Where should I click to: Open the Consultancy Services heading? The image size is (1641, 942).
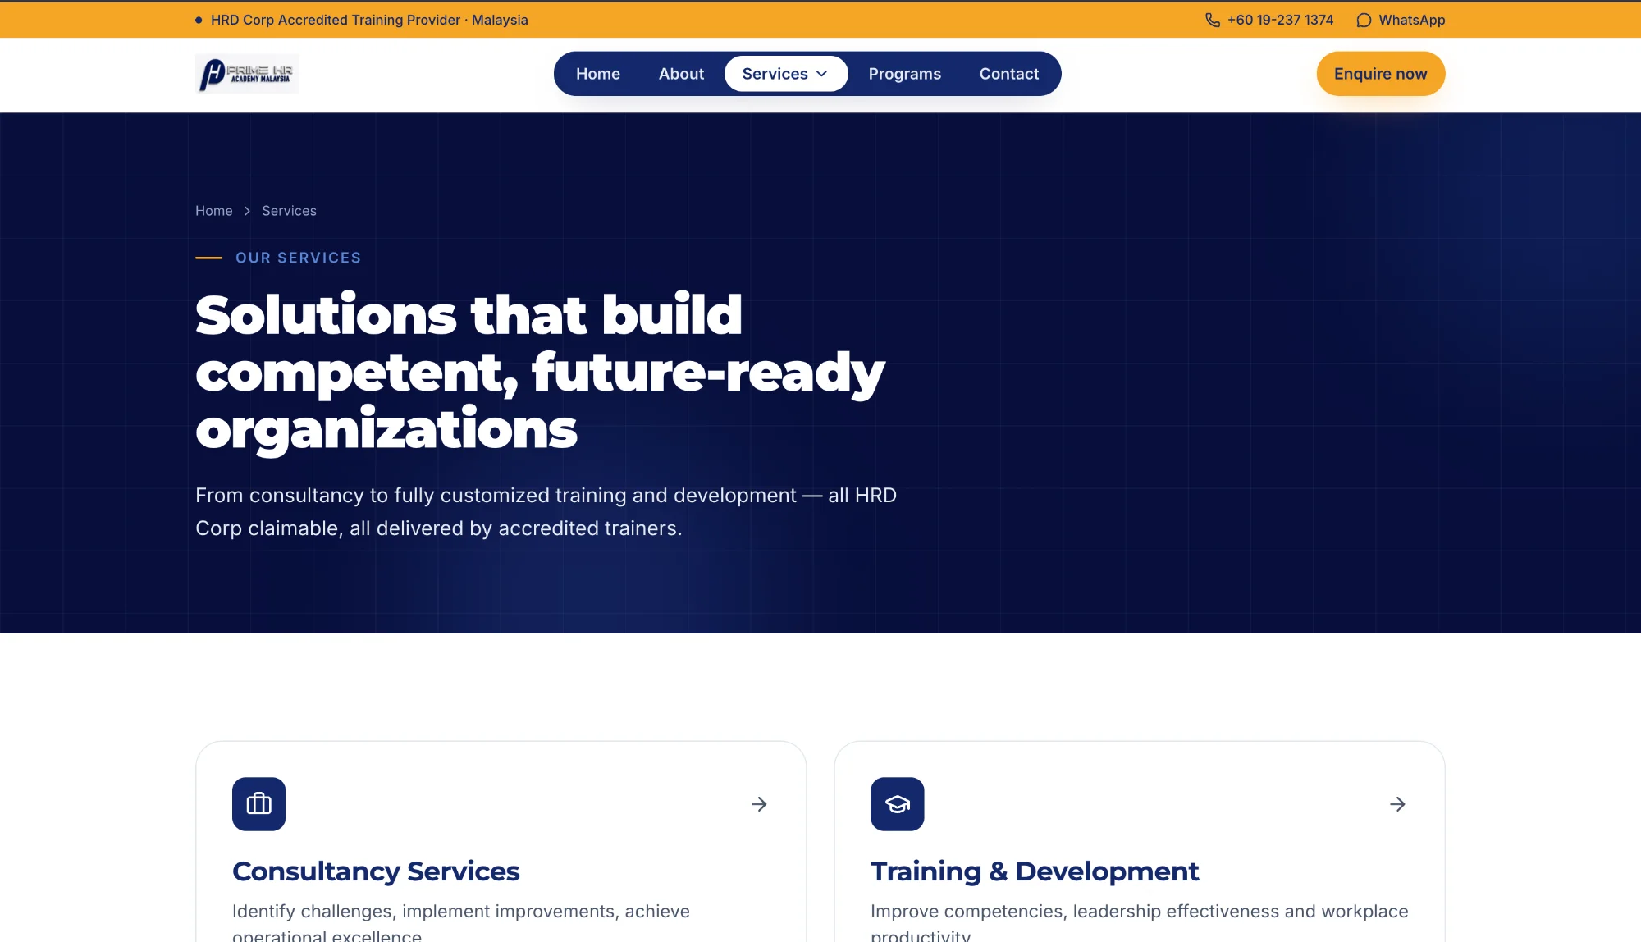pos(376,871)
